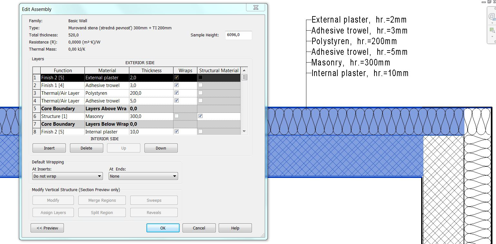Click the scroll-up arrow of the layers list
Viewport: 496px width, 244px height.
point(244,70)
